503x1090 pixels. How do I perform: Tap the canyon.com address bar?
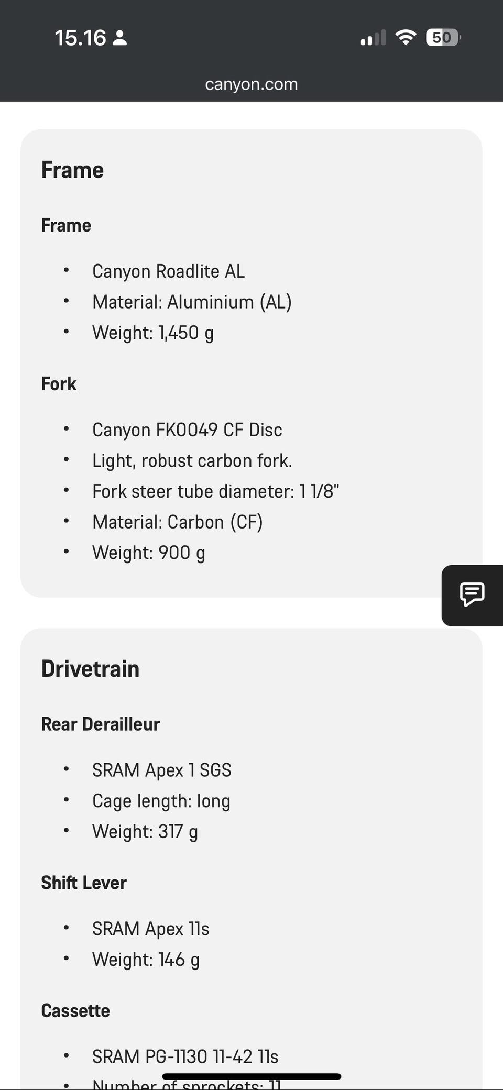(251, 84)
